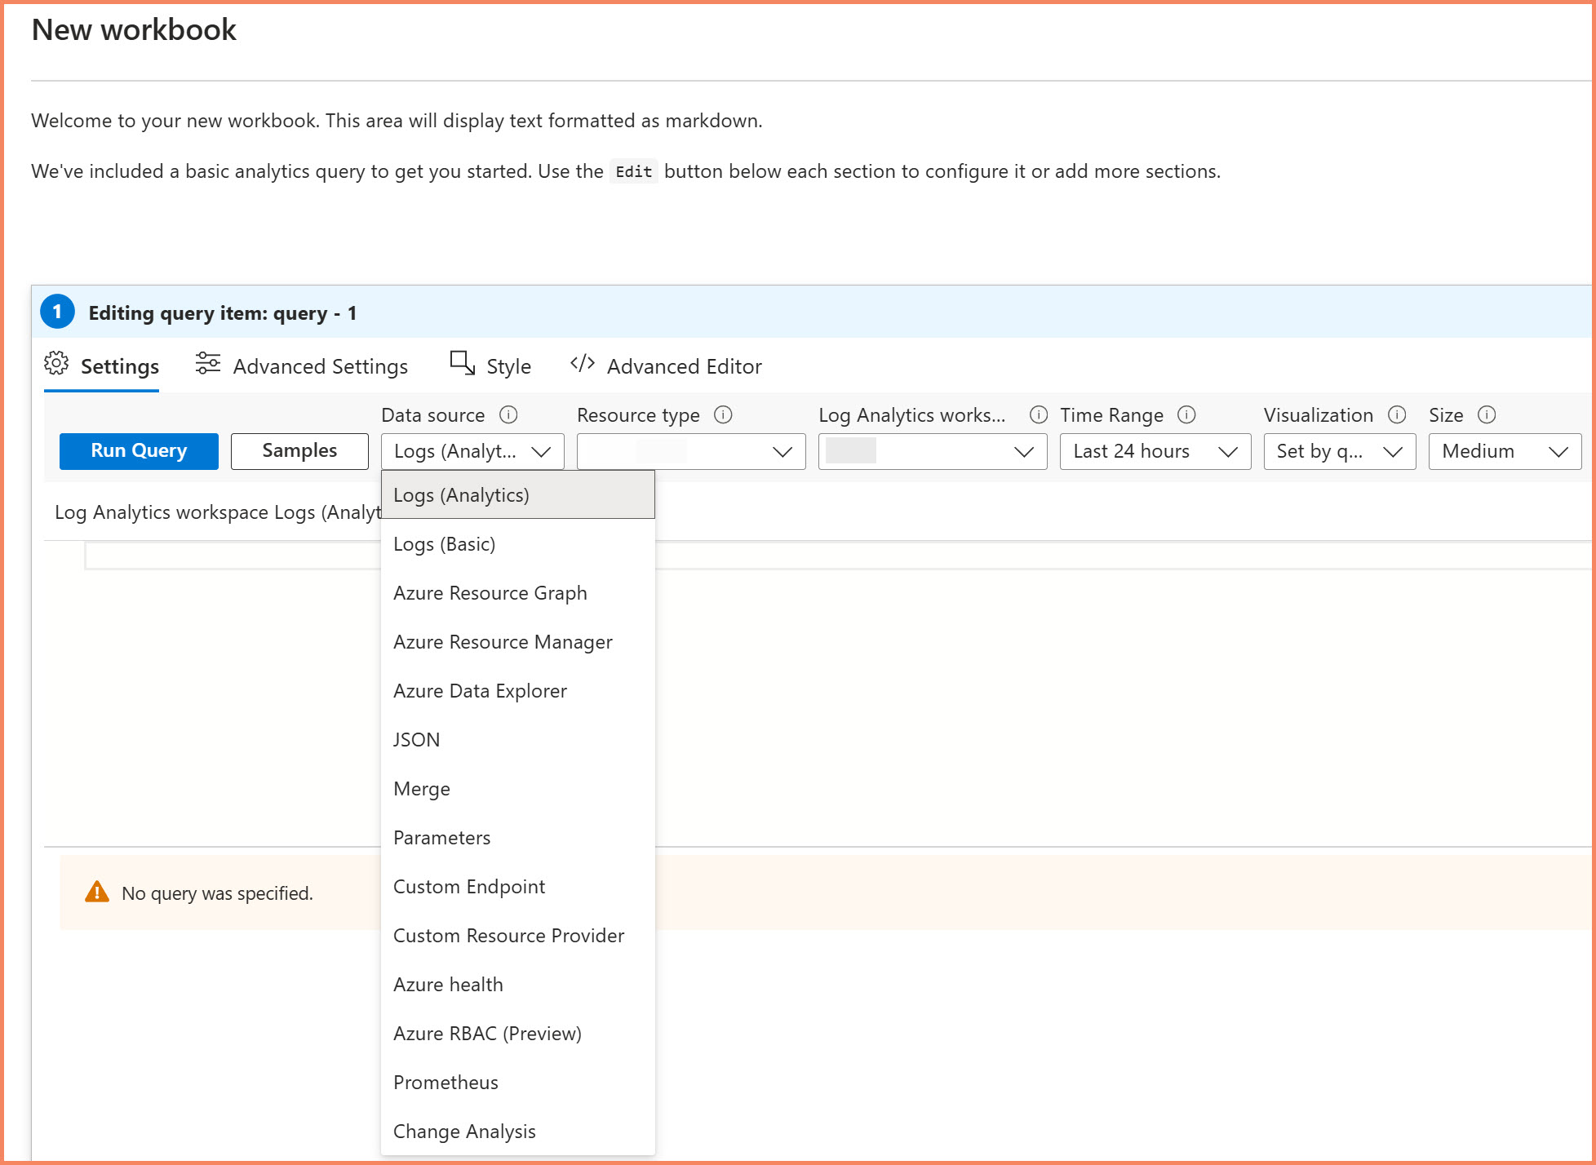Click the inline 'Edit' code word
Viewport: 1596px width, 1165px height.
tap(634, 171)
